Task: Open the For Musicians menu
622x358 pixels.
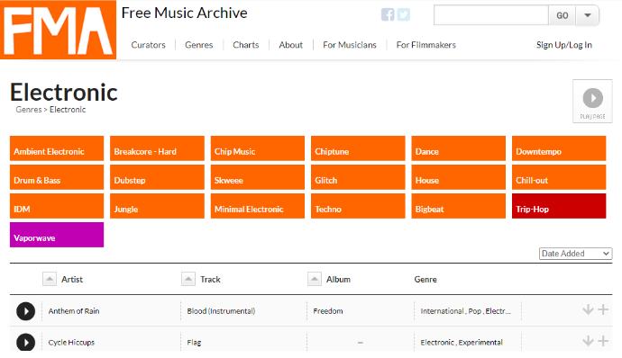Action: click(x=350, y=45)
